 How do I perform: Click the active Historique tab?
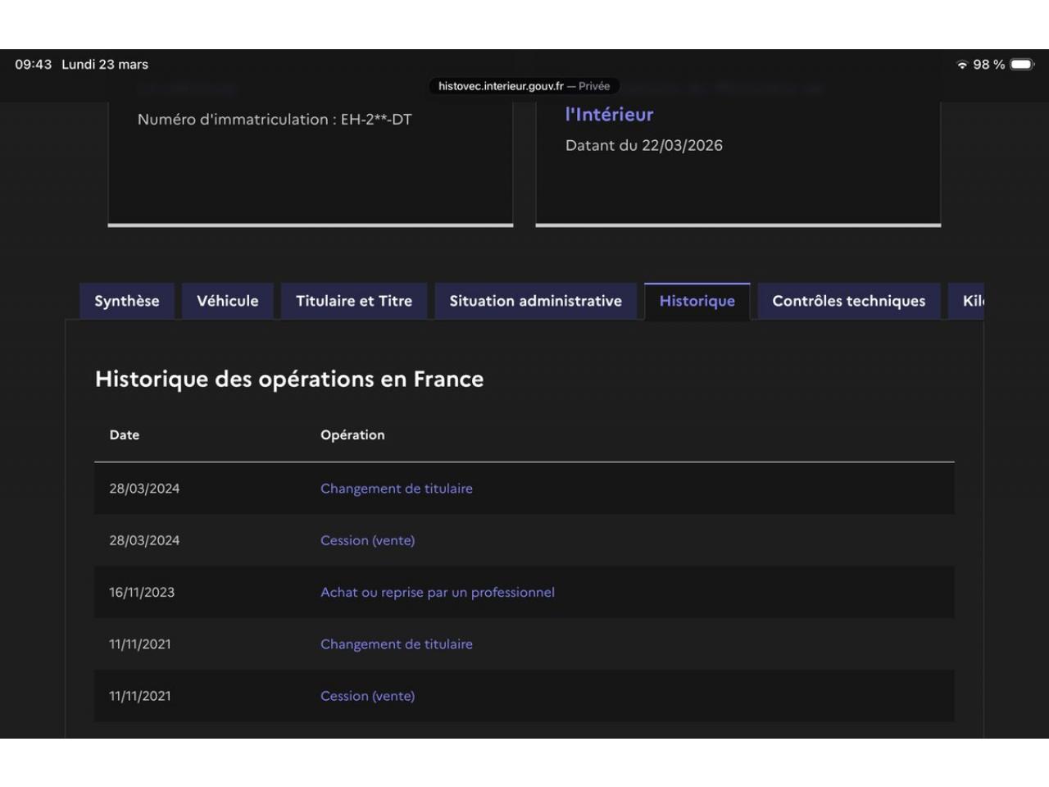tap(697, 301)
